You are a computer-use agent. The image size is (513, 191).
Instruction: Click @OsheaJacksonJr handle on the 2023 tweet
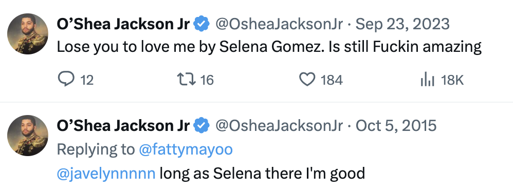(x=279, y=24)
